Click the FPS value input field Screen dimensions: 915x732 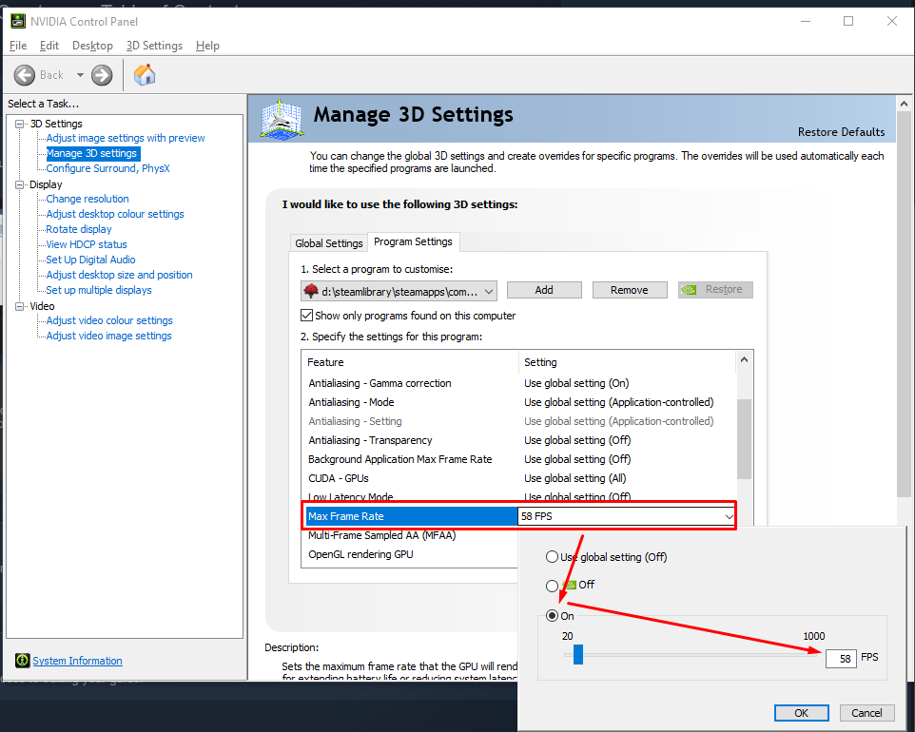841,658
